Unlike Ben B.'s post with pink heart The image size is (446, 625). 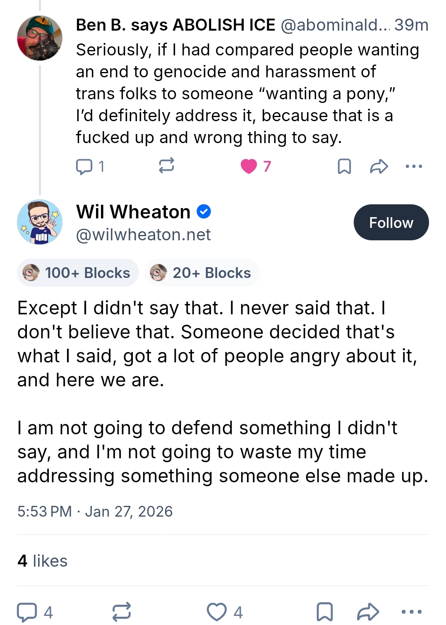click(x=249, y=166)
